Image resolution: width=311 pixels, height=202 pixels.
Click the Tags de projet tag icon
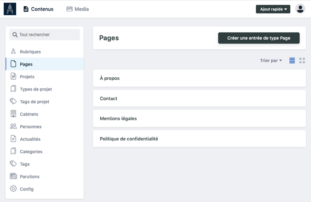(x=13, y=101)
